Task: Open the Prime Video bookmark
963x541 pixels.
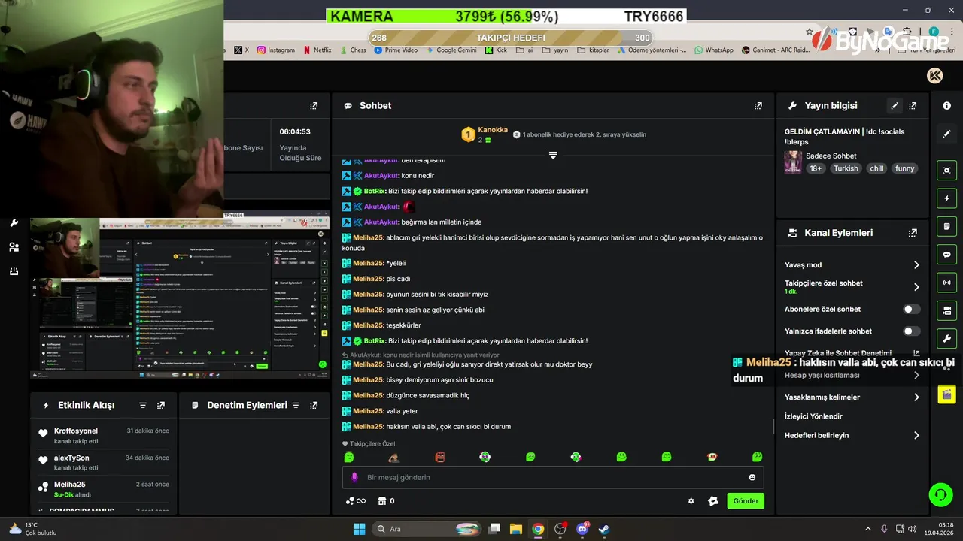Action: pyautogui.click(x=396, y=50)
